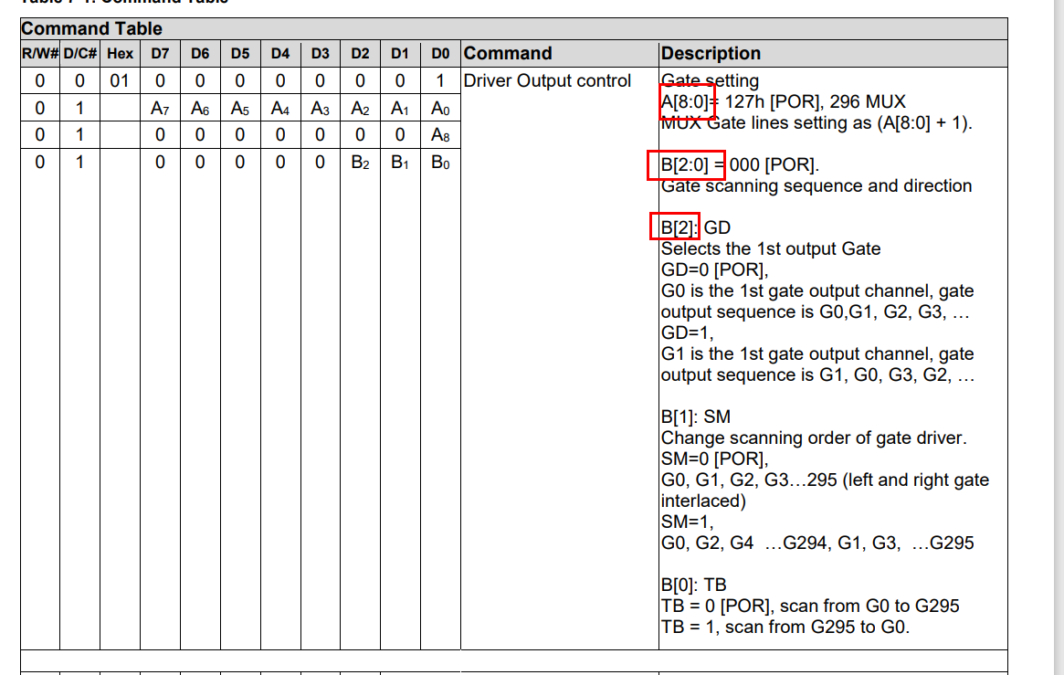Click the "B[1]: SM" line
1064x675 pixels.
[696, 417]
